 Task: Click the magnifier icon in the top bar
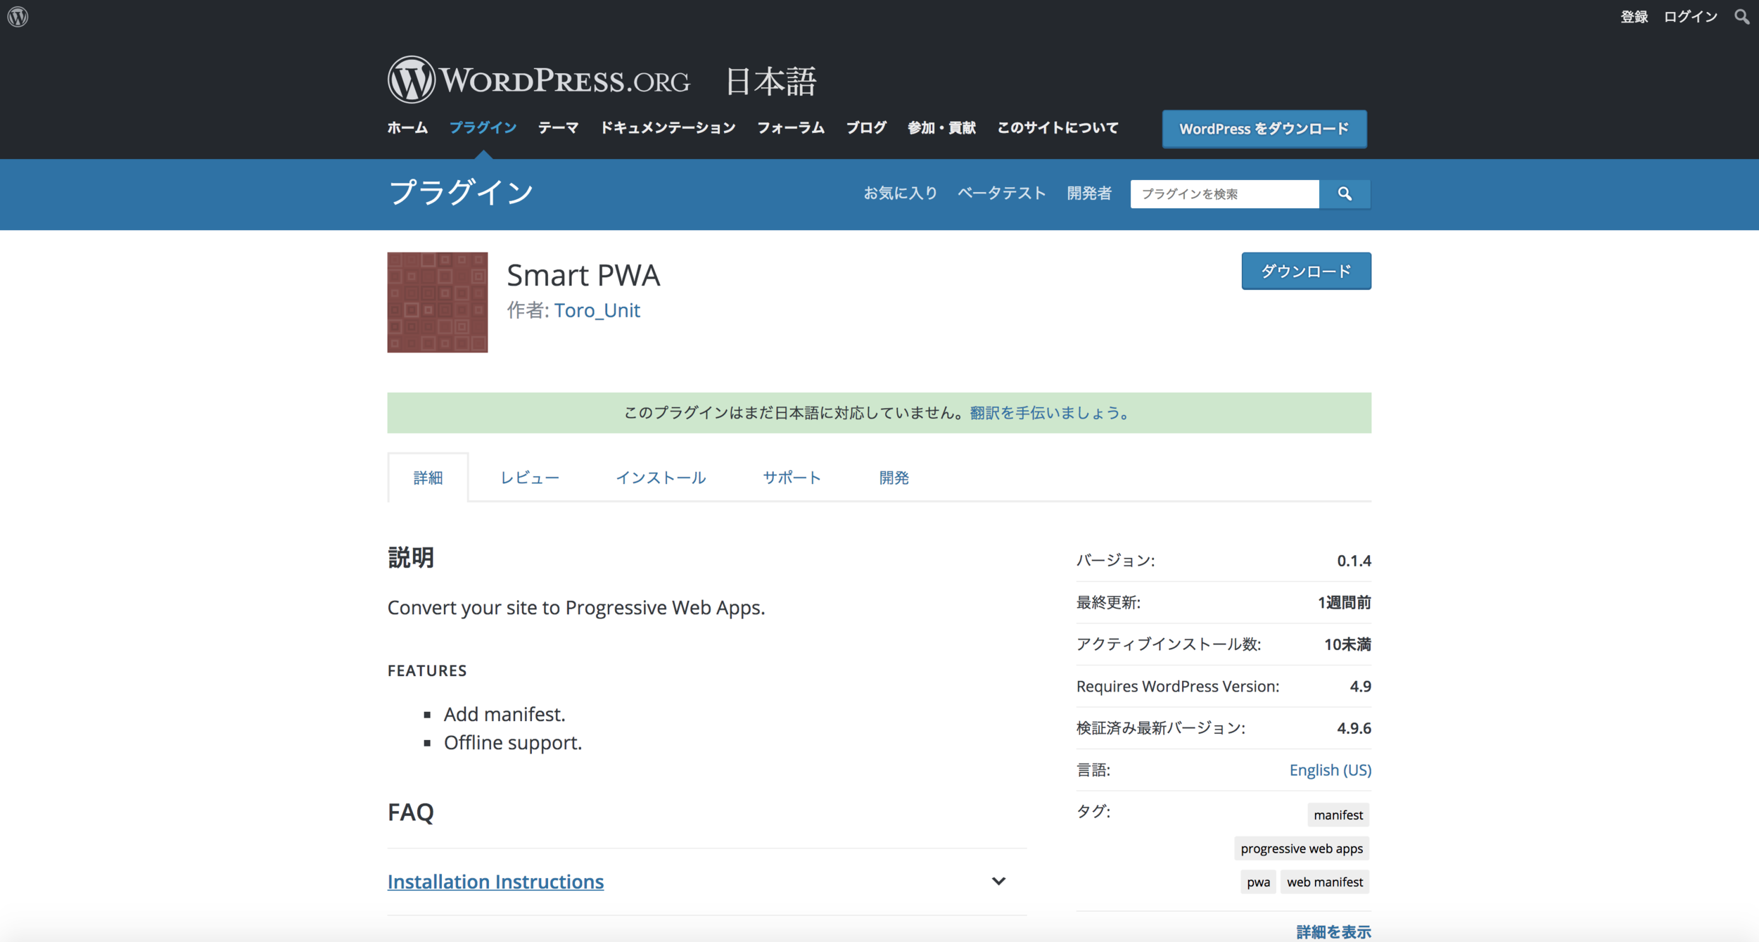pyautogui.click(x=1741, y=16)
